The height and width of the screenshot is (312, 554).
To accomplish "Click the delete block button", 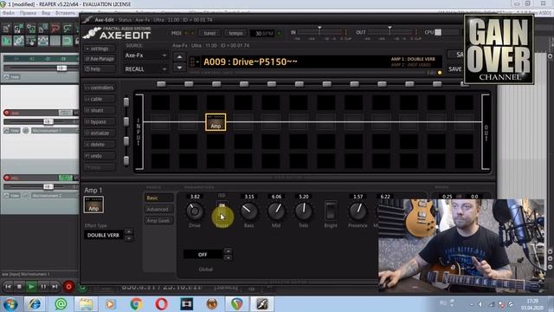I will [100, 145].
